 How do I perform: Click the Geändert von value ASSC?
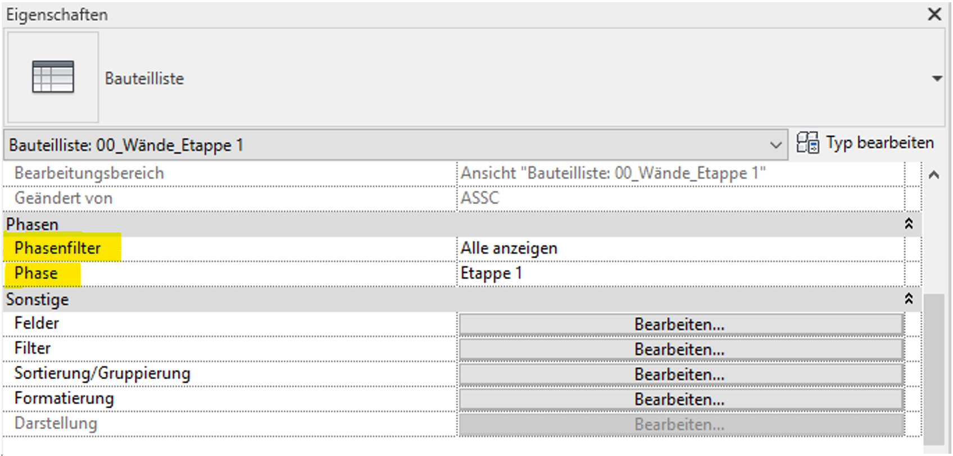(480, 198)
